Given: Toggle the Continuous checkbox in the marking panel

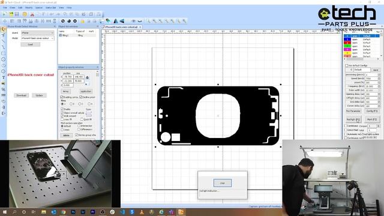Looking at the screenshot, I should (346, 126).
